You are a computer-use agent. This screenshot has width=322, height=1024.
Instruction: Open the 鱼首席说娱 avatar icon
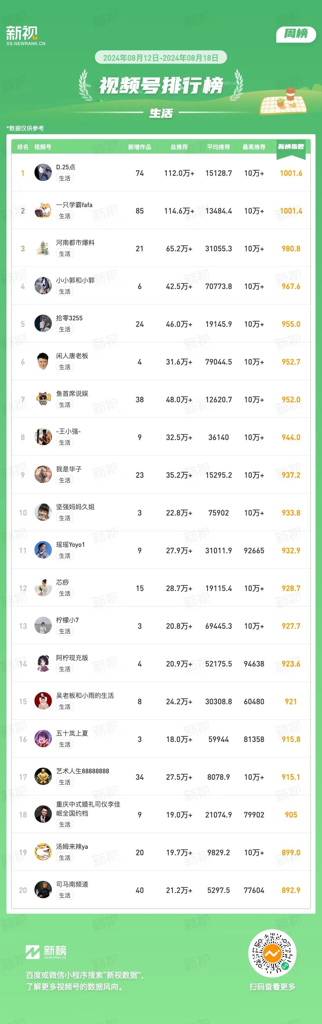tap(43, 399)
